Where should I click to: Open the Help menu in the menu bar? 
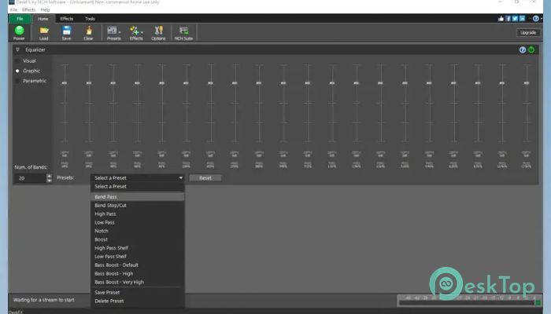(45, 9)
